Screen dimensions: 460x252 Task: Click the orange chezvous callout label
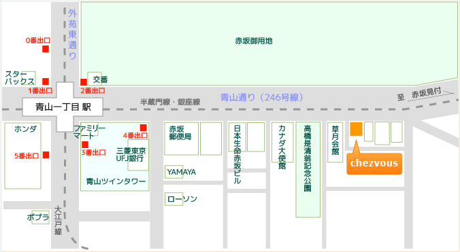tap(374, 163)
